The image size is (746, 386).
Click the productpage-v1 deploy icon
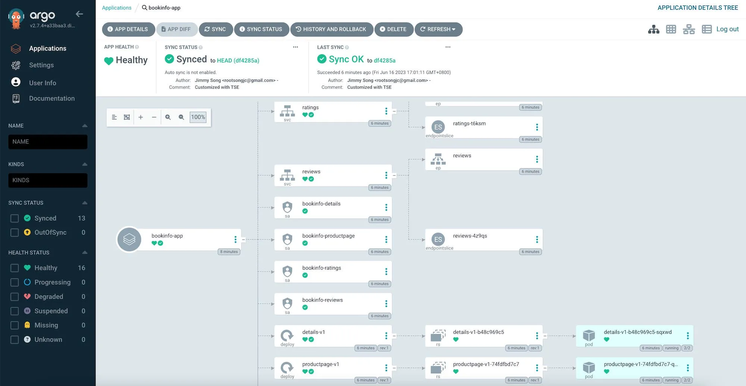click(287, 368)
